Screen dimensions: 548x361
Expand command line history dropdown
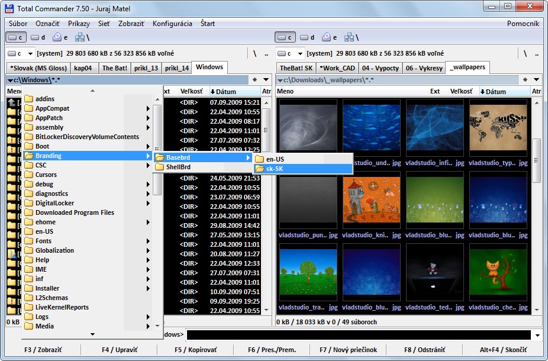pyautogui.click(x=537, y=335)
